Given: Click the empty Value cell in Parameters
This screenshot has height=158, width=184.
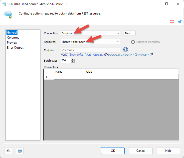Looking at the screenshot, I should [x=125, y=77].
